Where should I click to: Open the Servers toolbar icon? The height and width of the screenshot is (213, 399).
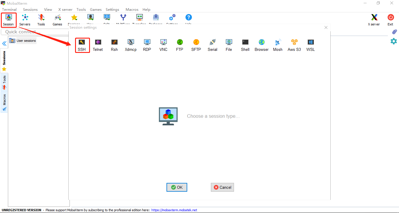25,20
